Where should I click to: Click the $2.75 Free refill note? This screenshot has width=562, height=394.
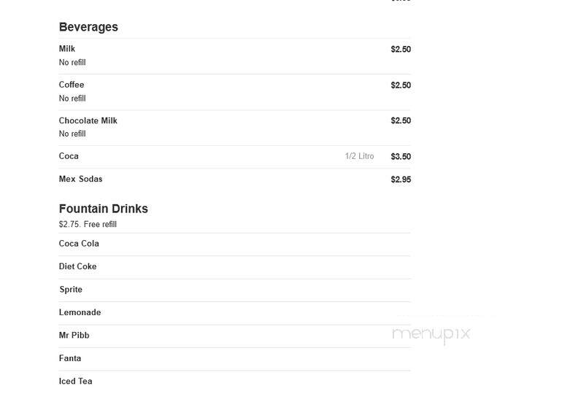pyautogui.click(x=88, y=224)
